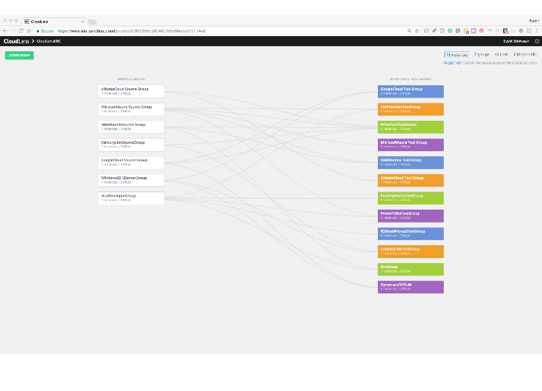Select the GoogleCloud Source Group box
This screenshot has height=391, width=542.
pyautogui.click(x=131, y=163)
